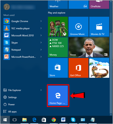
Task: Show All apps list
Action: 10,112
